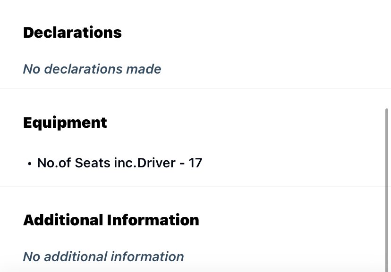
Task: Click the number 17 in the seats entry
Action: 195,163
